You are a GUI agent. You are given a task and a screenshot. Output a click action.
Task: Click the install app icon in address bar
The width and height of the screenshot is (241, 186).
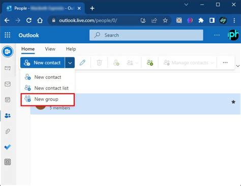click(x=143, y=20)
